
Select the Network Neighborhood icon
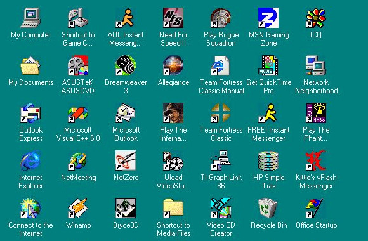316,65
